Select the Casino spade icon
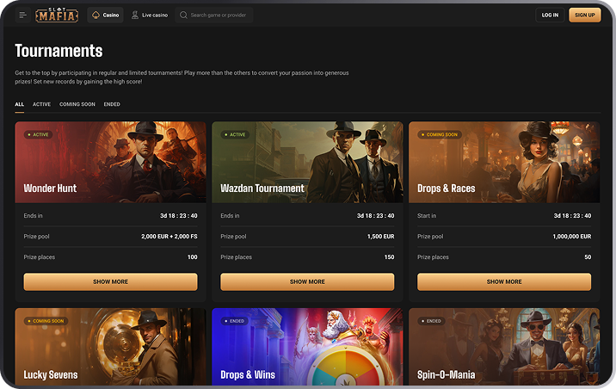The image size is (616, 389). click(95, 15)
